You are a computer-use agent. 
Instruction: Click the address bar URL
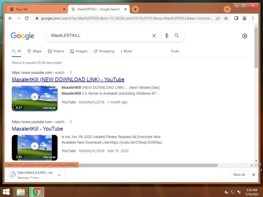click(126, 18)
